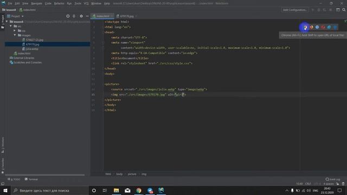
Task: Click the collapse all icon in Project panel
Action: click(74, 16)
